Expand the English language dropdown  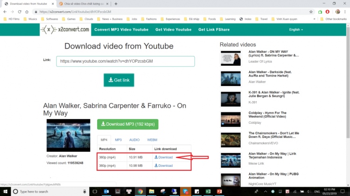click(x=296, y=30)
